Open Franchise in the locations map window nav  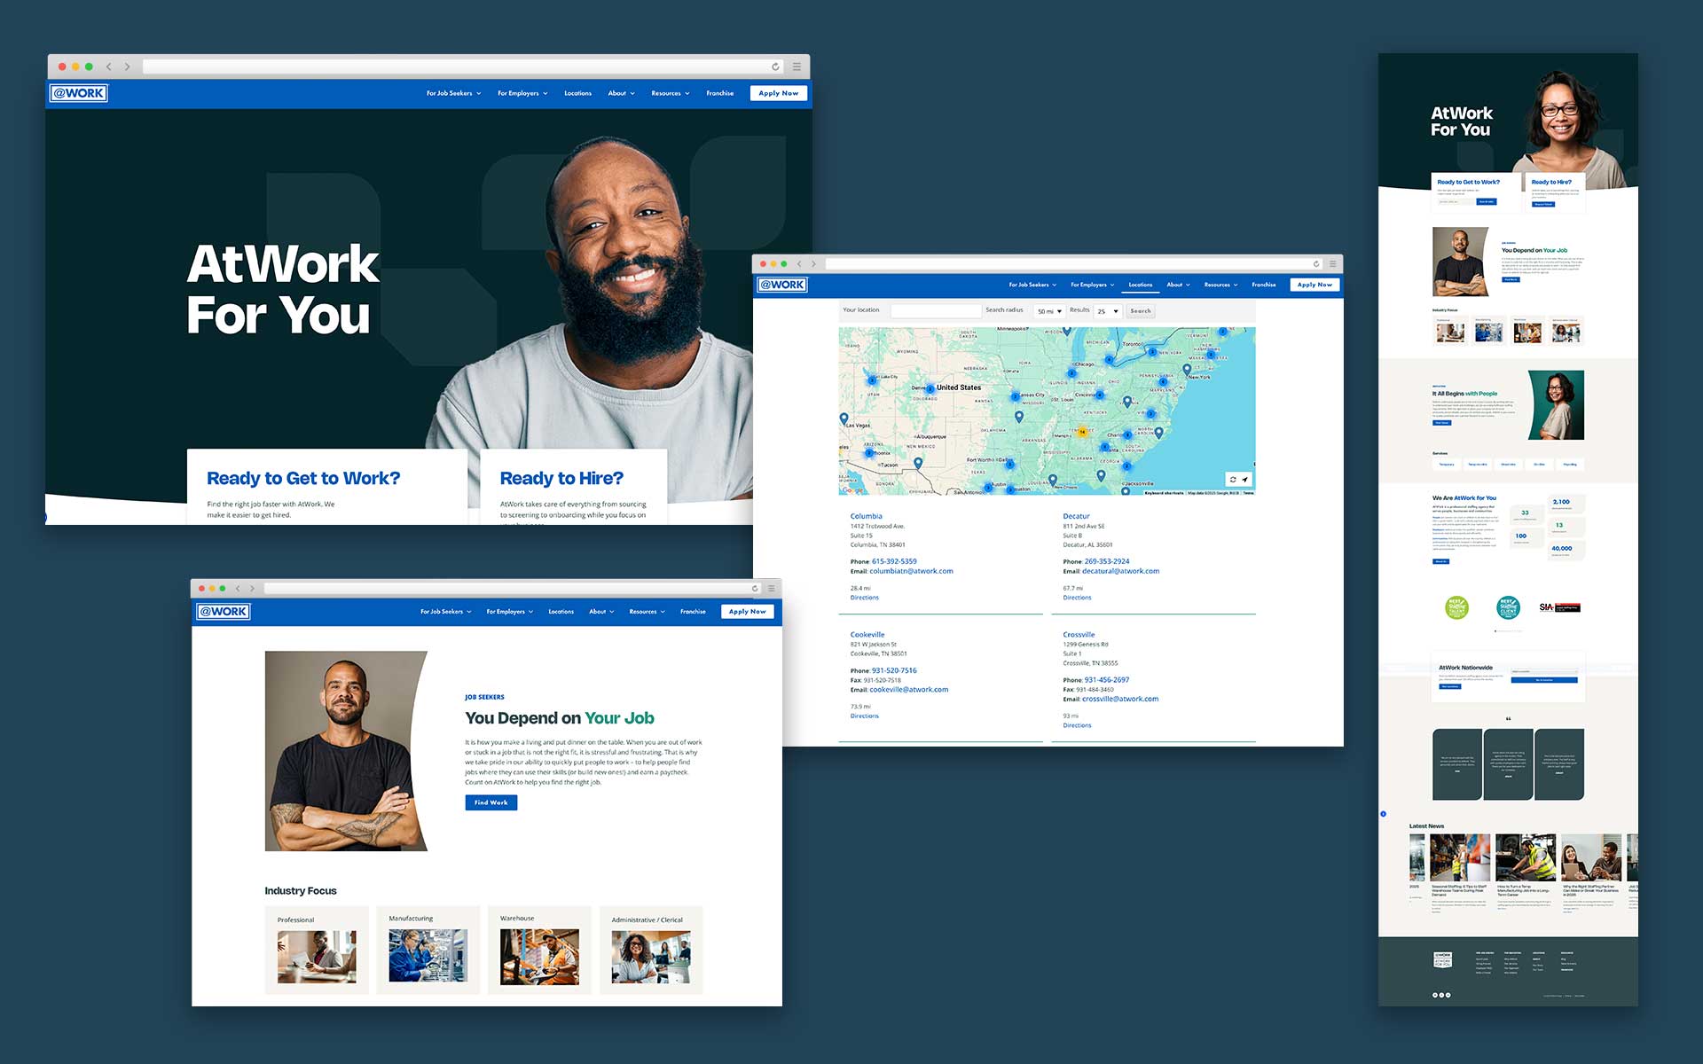(1263, 285)
